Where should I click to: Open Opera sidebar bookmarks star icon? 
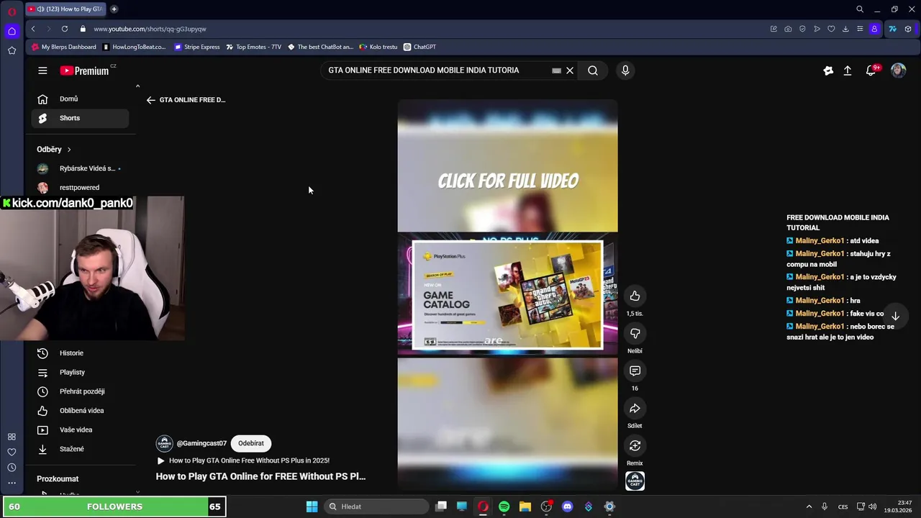12,50
